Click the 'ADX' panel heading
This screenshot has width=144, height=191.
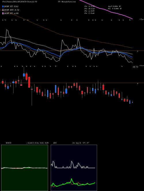(55, 143)
